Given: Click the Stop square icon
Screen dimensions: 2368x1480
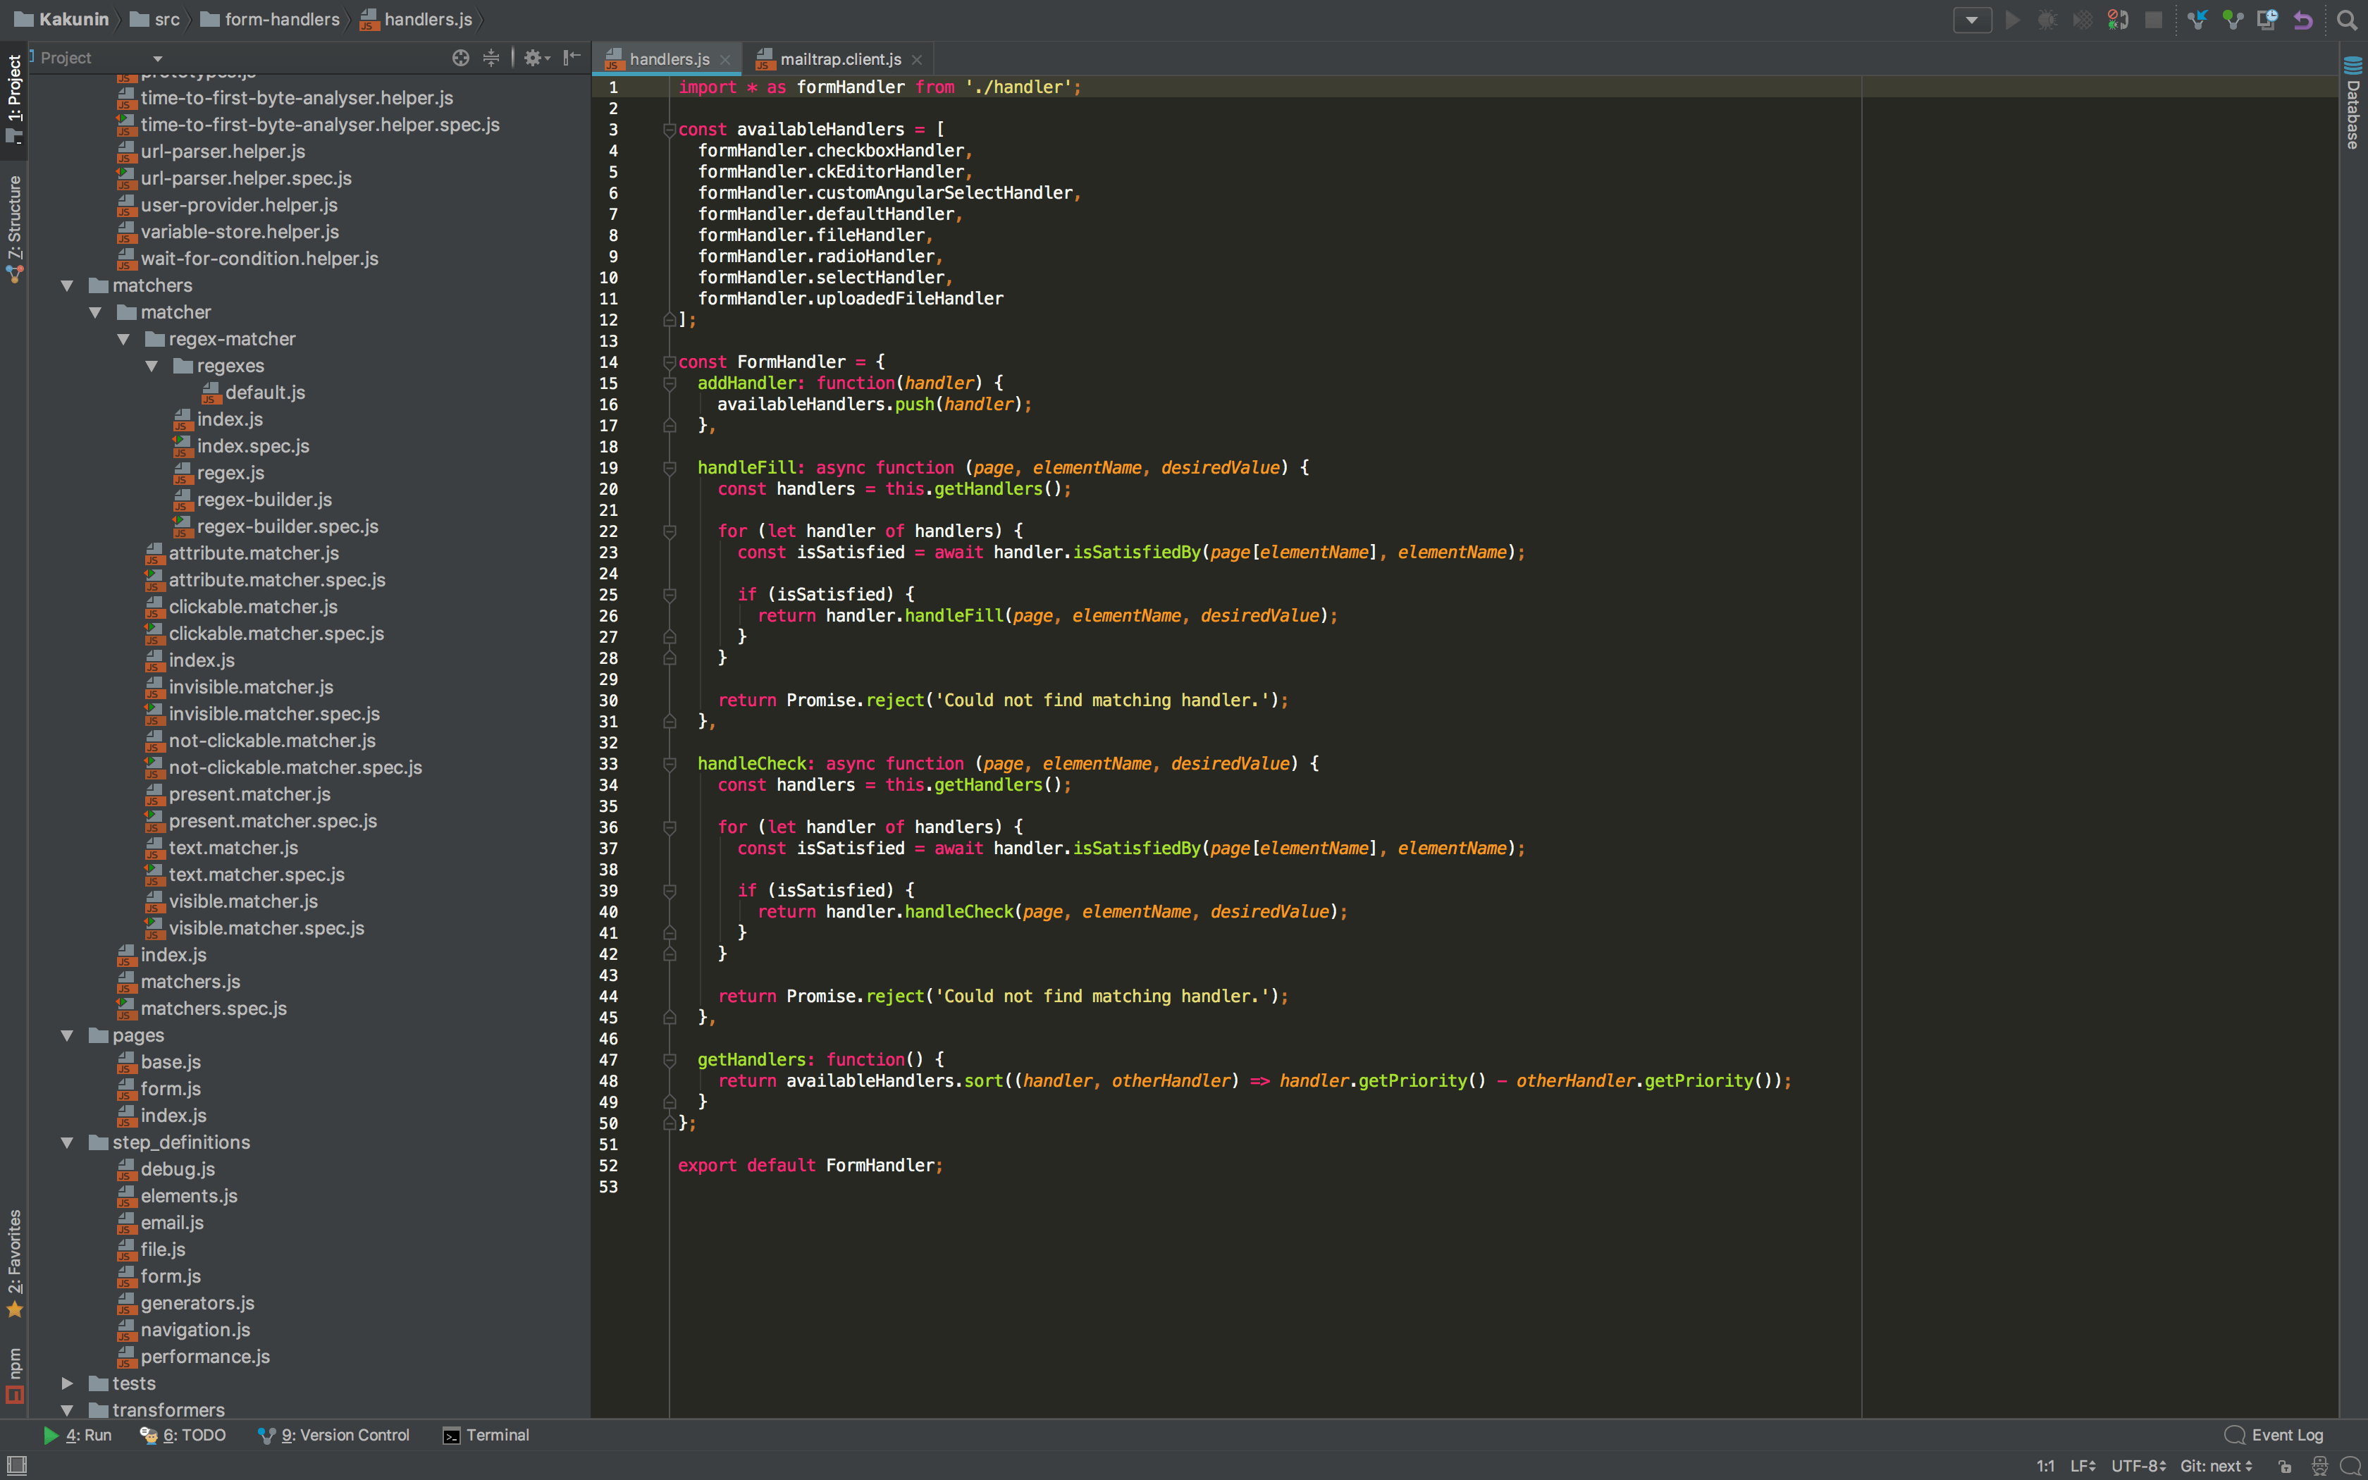Looking at the screenshot, I should tap(2154, 20).
